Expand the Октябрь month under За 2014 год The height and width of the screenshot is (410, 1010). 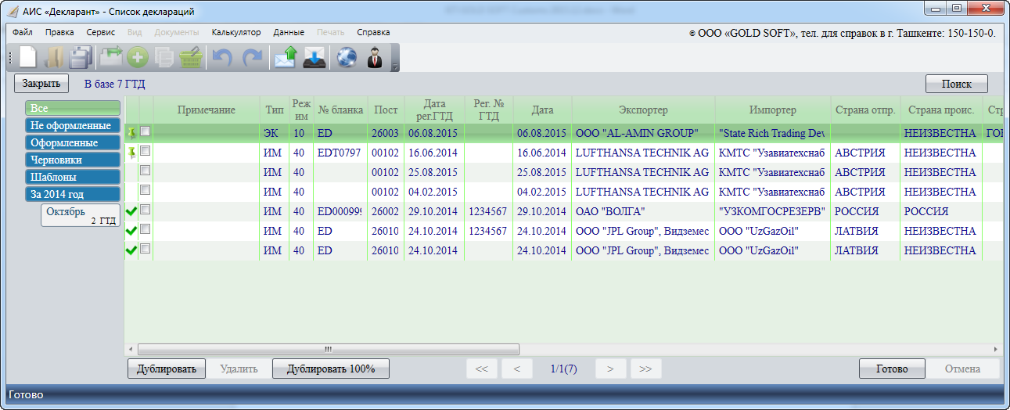[x=81, y=215]
